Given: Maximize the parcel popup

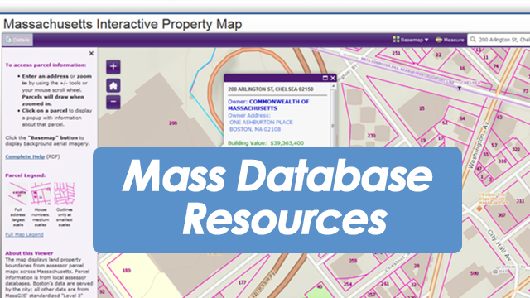Looking at the screenshot, I should [x=325, y=78].
